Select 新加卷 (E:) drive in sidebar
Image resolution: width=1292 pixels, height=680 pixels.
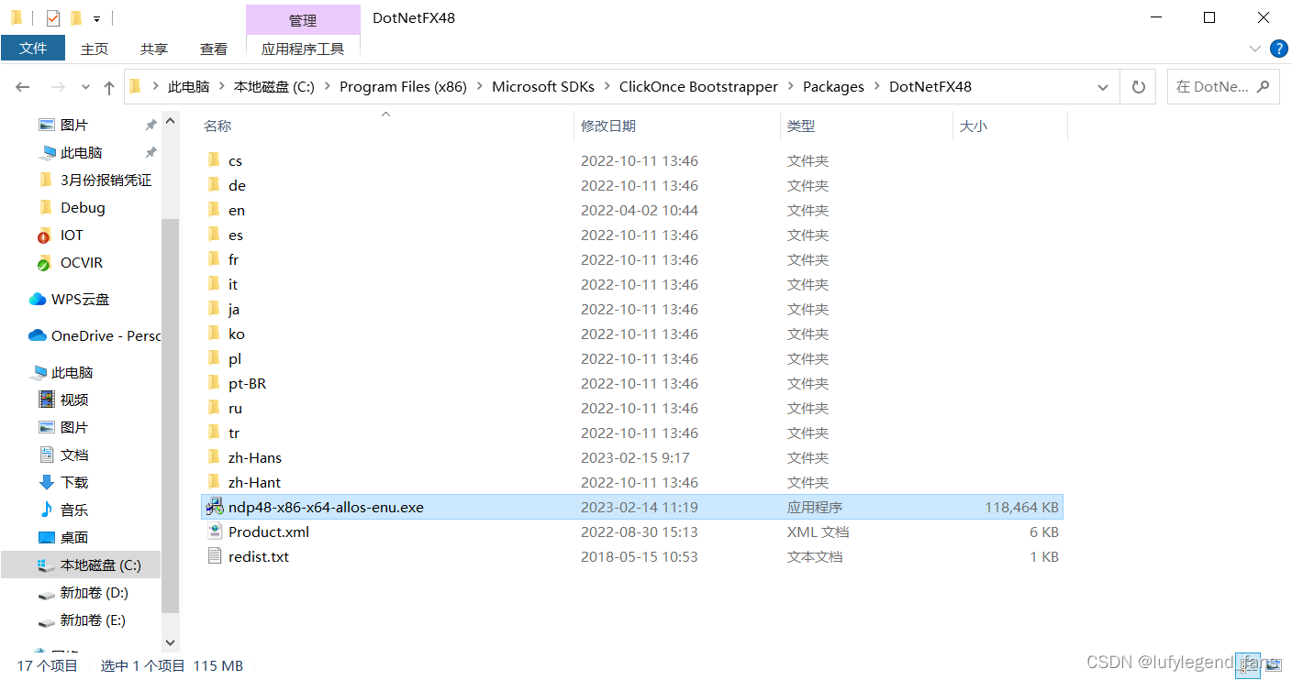[82, 620]
